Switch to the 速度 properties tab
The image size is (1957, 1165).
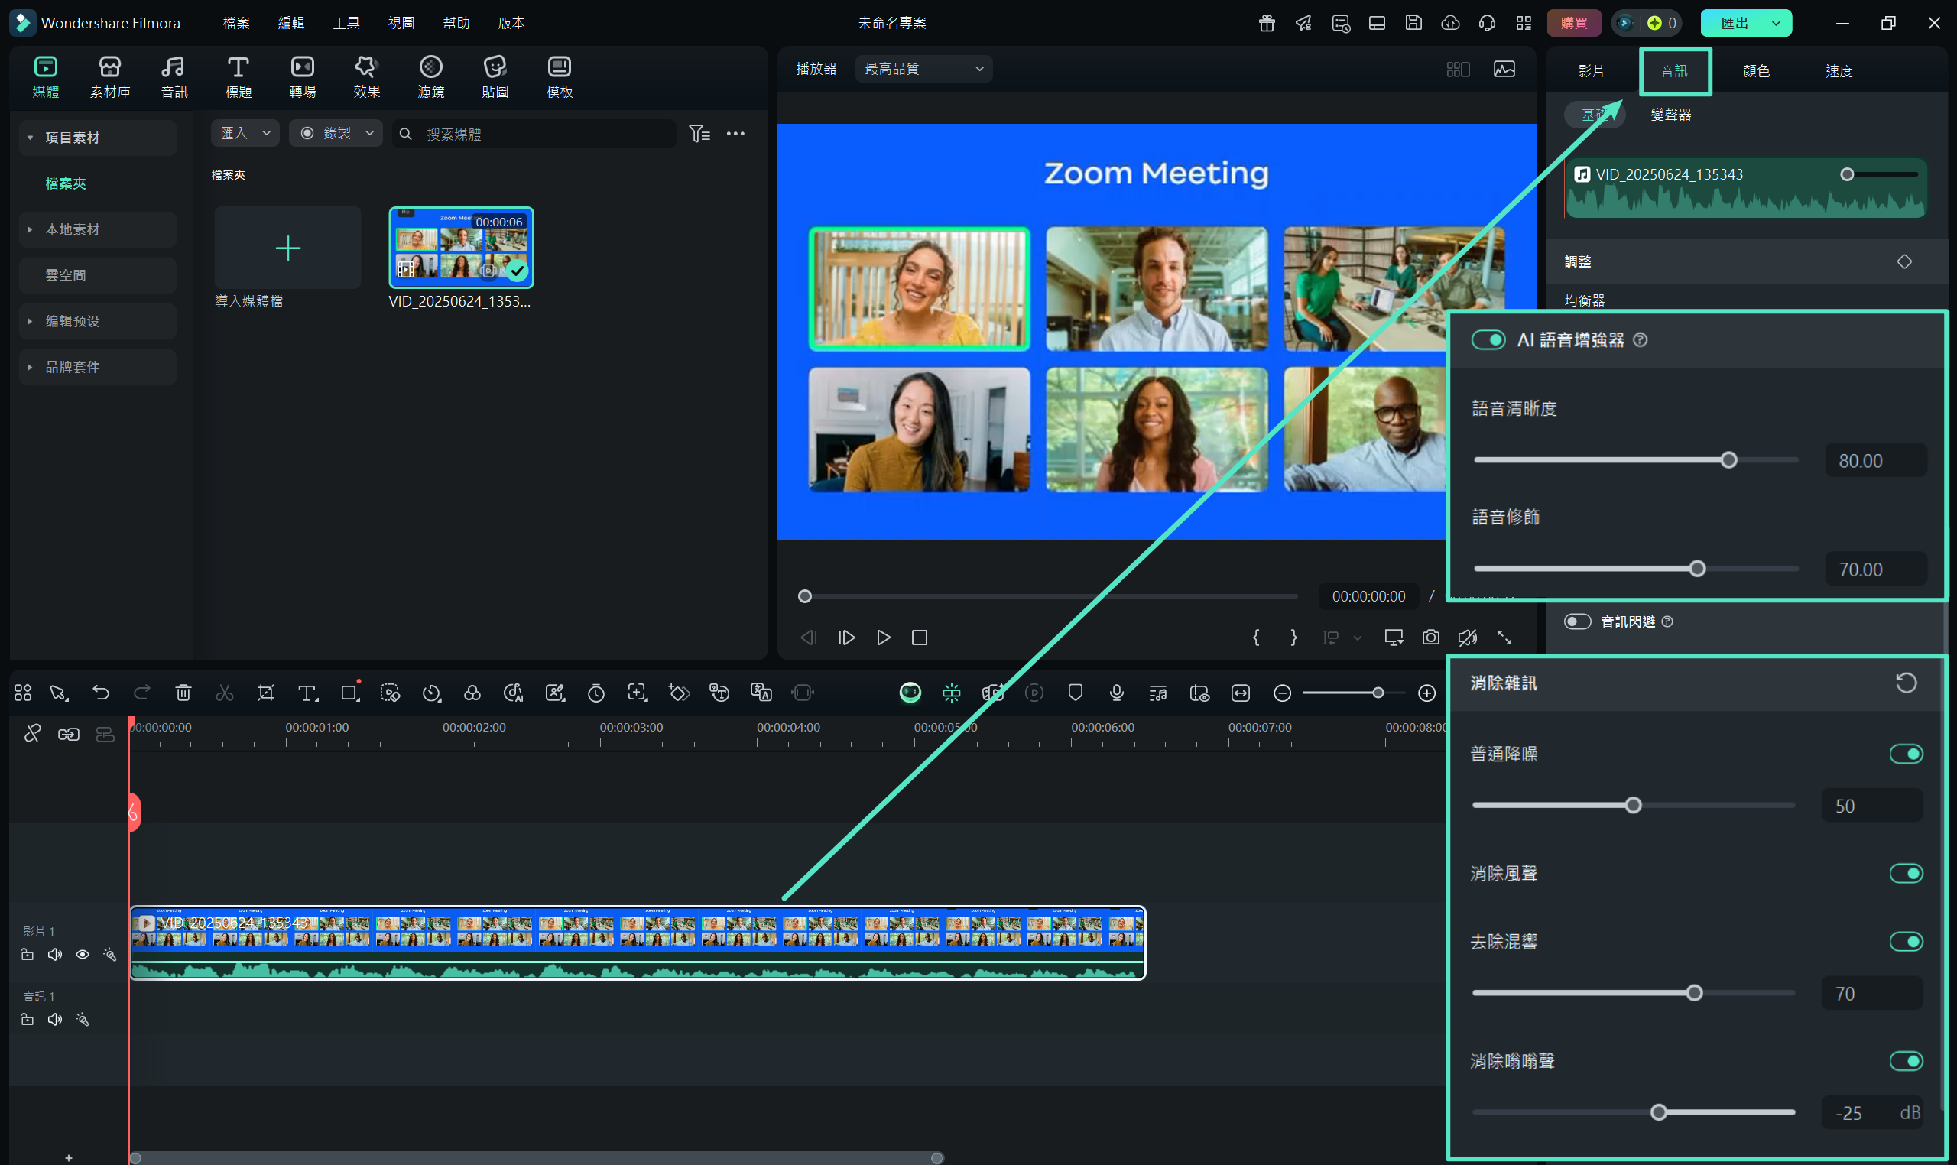pos(1839,70)
